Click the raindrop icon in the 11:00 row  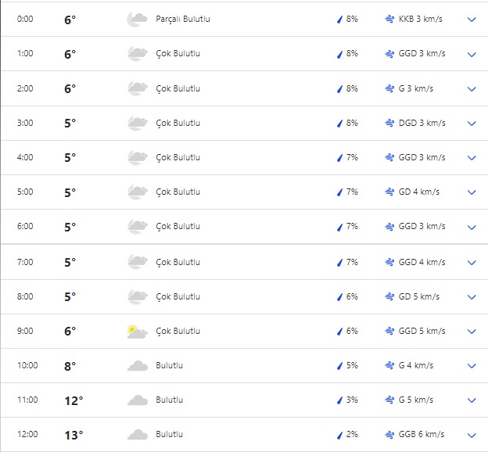339,400
